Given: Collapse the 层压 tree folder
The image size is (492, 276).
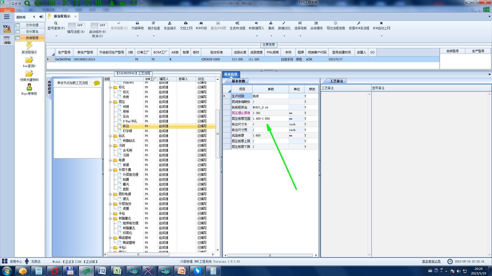Looking at the screenshot, I should [x=110, y=102].
